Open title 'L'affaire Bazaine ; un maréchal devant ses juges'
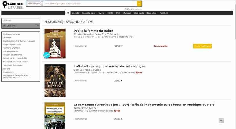 [109, 66]
